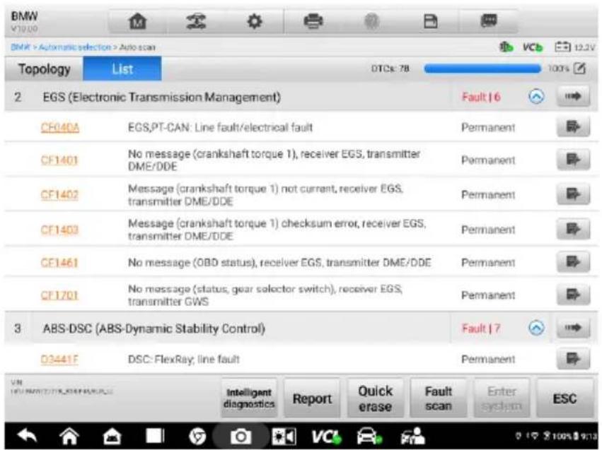The width and height of the screenshot is (602, 450).
Task: Open fault code CF1402 link
Action: pos(59,195)
